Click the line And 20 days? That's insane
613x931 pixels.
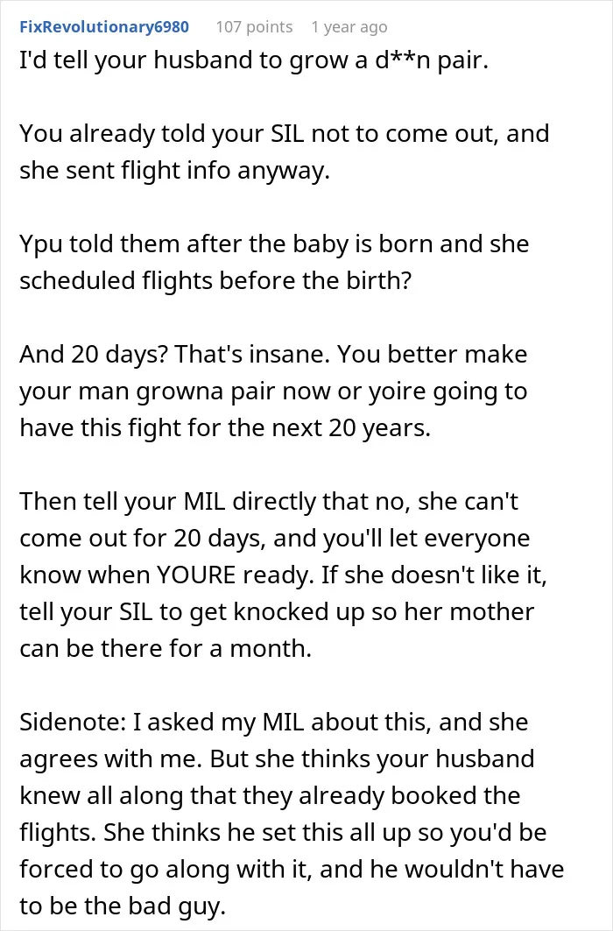pyautogui.click(x=273, y=355)
